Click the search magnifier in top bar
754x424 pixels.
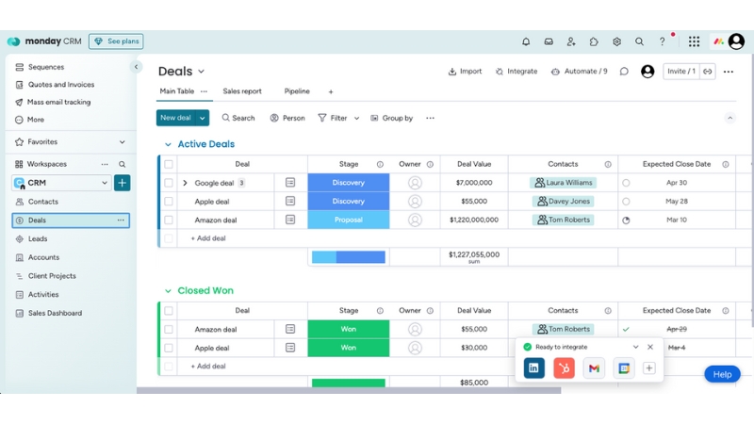(x=639, y=41)
